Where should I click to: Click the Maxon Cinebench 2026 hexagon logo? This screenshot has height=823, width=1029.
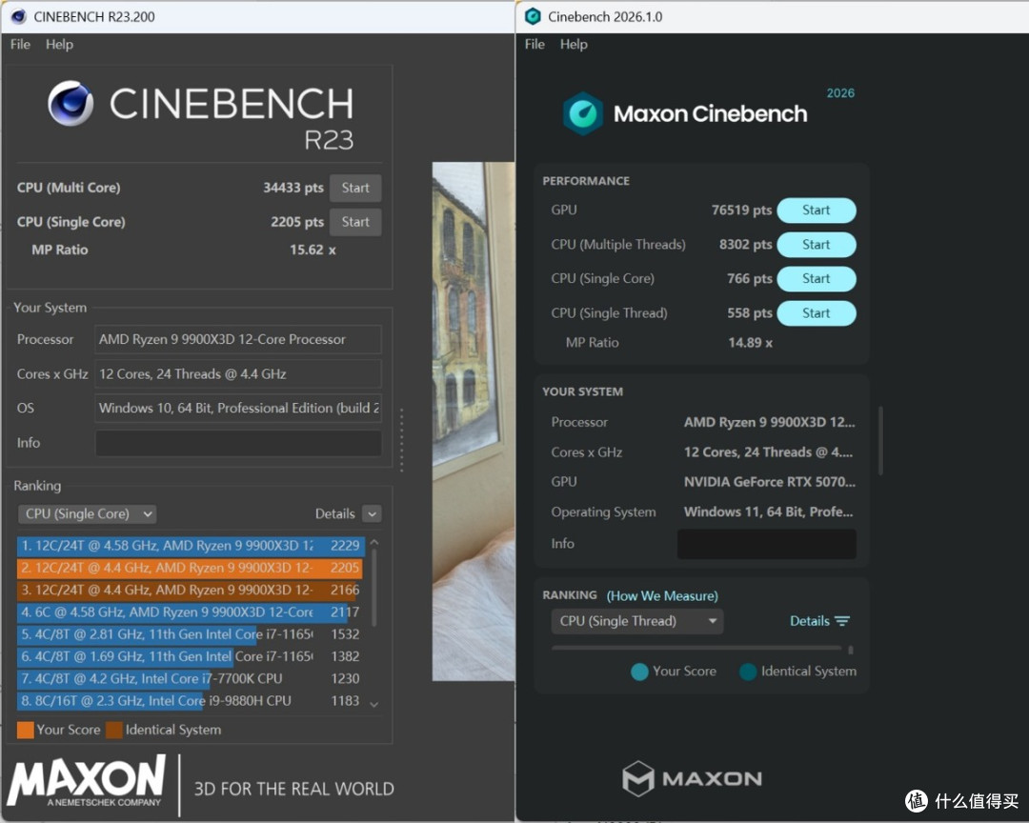point(583,113)
